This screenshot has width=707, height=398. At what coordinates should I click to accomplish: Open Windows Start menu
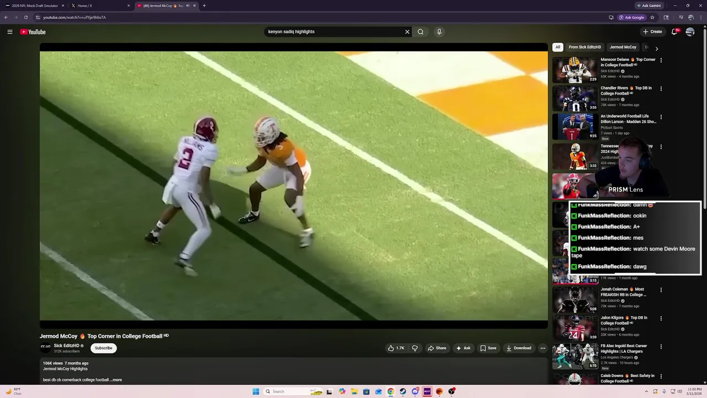point(256,391)
